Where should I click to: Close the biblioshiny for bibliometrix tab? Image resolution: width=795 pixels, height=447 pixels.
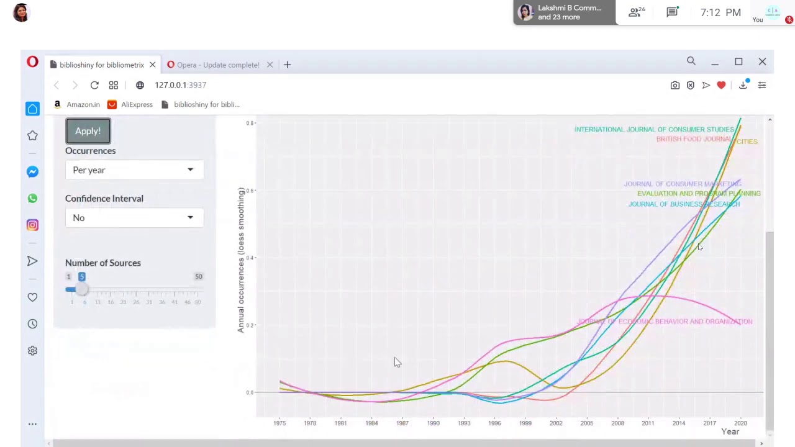click(x=152, y=65)
